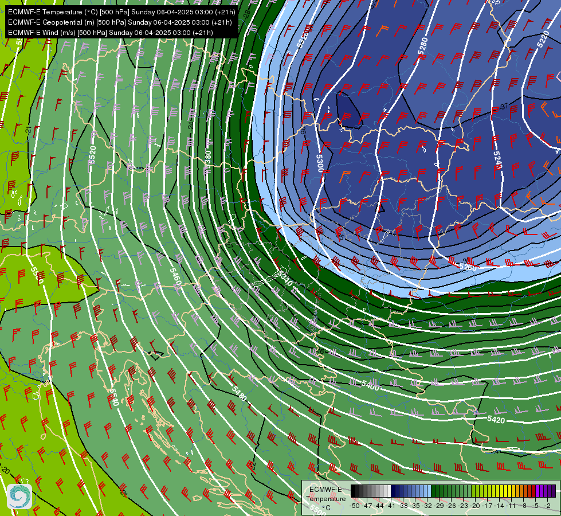Image resolution: width=561 pixels, height=516 pixels.
Task: Click the 5220 geopotential contour label
Action: point(543,39)
